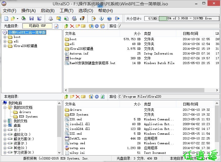The height and width of the screenshot is (162, 221).
Task: Sort ISO file list by 类型 header
Action: click(159, 33)
